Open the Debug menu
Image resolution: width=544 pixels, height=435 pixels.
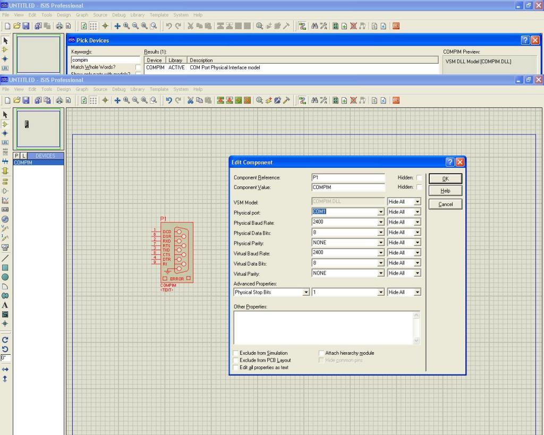(118, 89)
